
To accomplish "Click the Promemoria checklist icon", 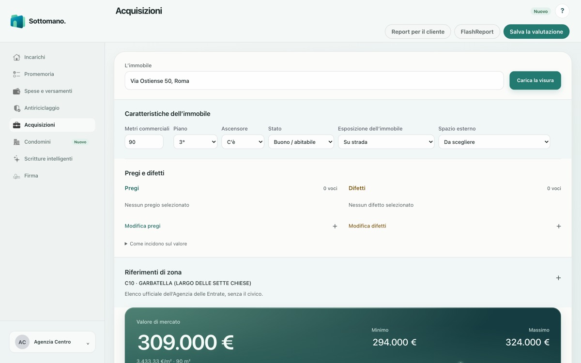I will (x=16, y=74).
